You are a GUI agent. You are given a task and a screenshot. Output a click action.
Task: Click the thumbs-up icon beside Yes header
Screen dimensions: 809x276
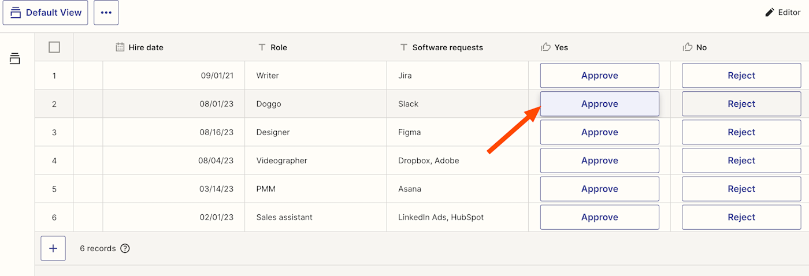pyautogui.click(x=545, y=47)
